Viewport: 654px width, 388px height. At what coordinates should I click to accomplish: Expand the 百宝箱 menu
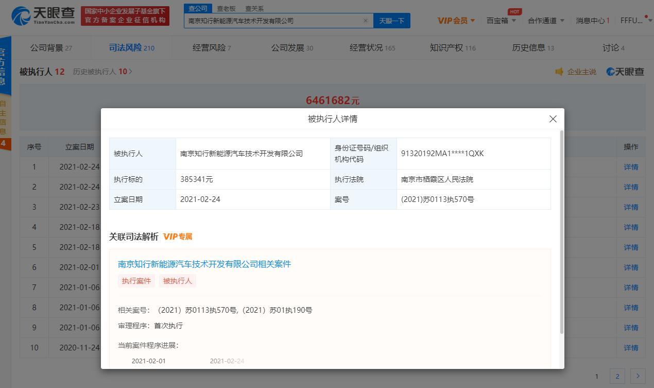pos(501,21)
